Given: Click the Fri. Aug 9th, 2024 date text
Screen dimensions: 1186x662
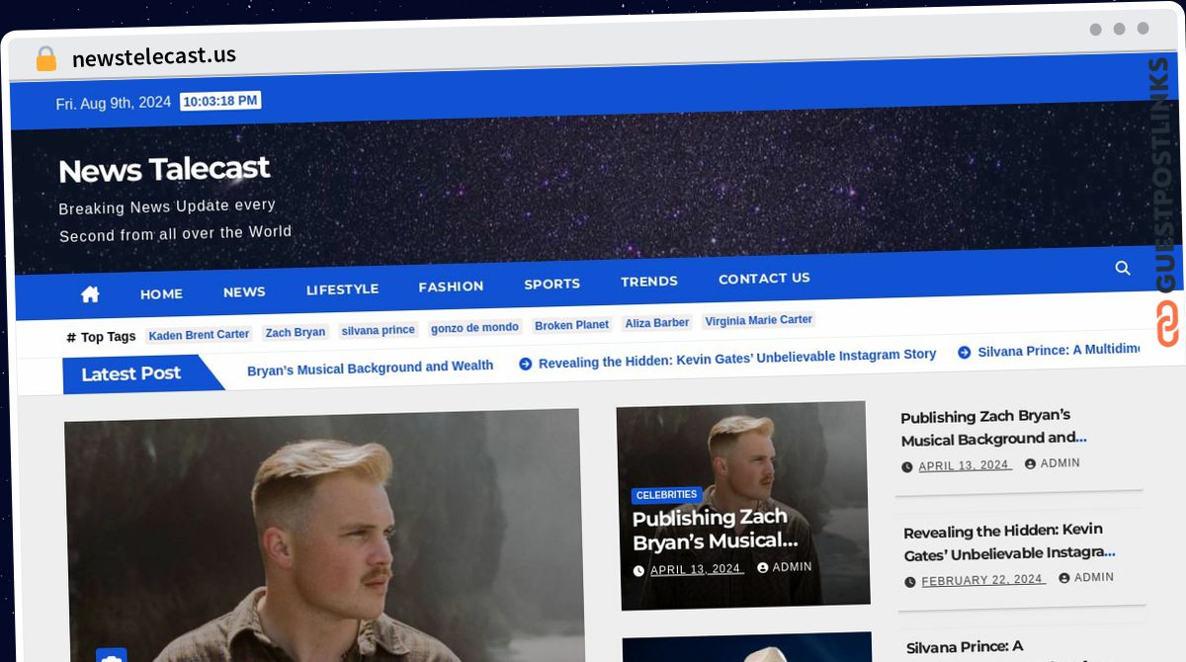Looking at the screenshot, I should [x=113, y=103].
